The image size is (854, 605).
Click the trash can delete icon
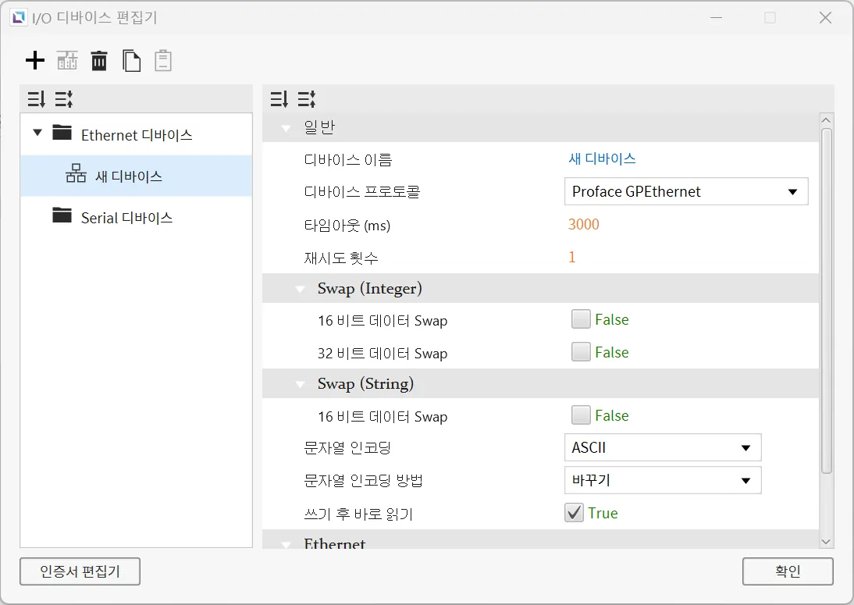tap(99, 61)
